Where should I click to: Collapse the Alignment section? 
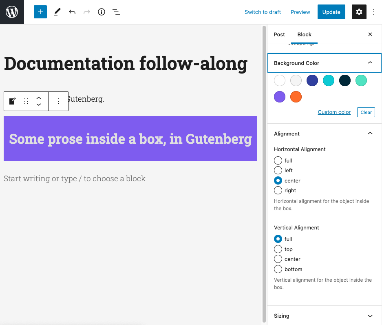pos(370,134)
